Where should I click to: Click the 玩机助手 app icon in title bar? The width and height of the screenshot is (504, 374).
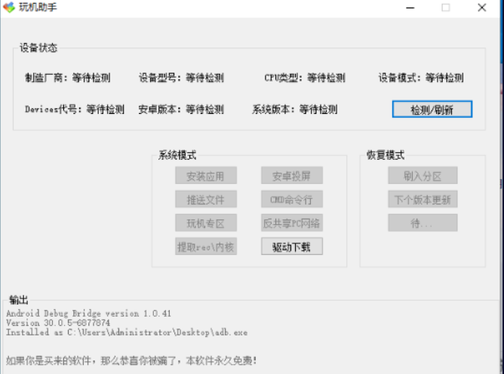[x=9, y=8]
